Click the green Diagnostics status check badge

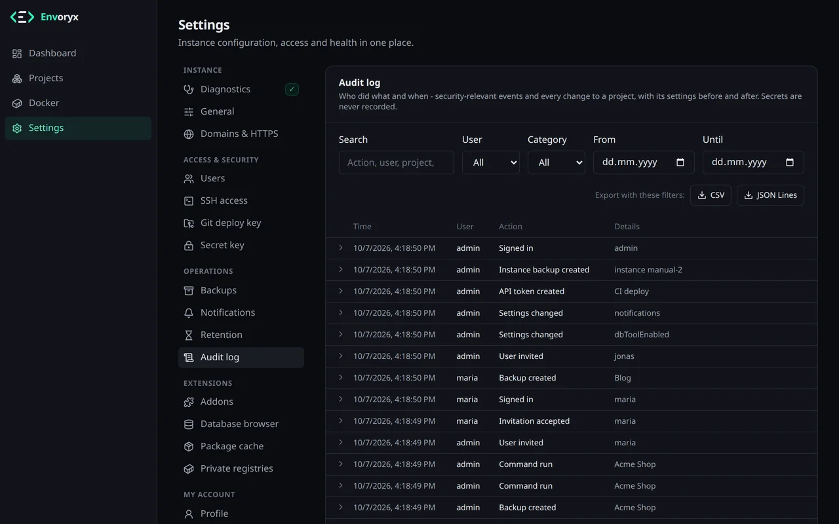coord(292,89)
